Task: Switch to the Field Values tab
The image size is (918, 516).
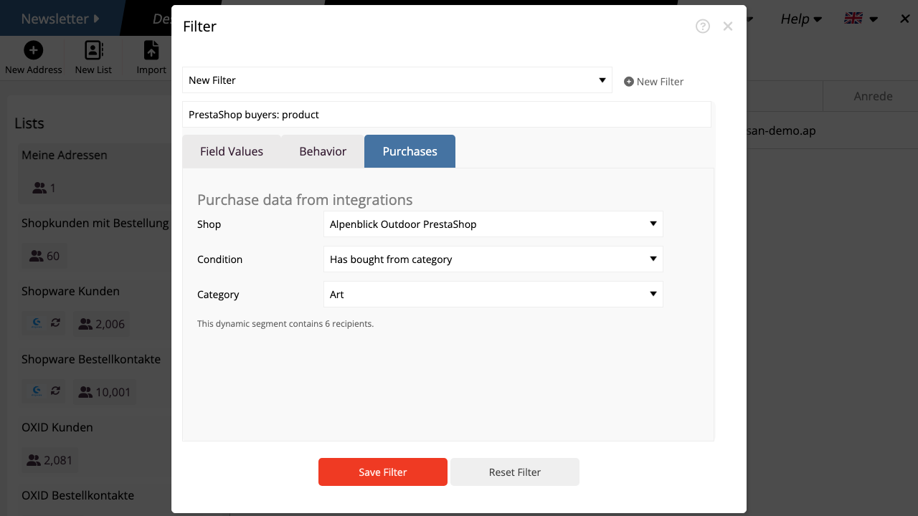Action: pos(232,151)
